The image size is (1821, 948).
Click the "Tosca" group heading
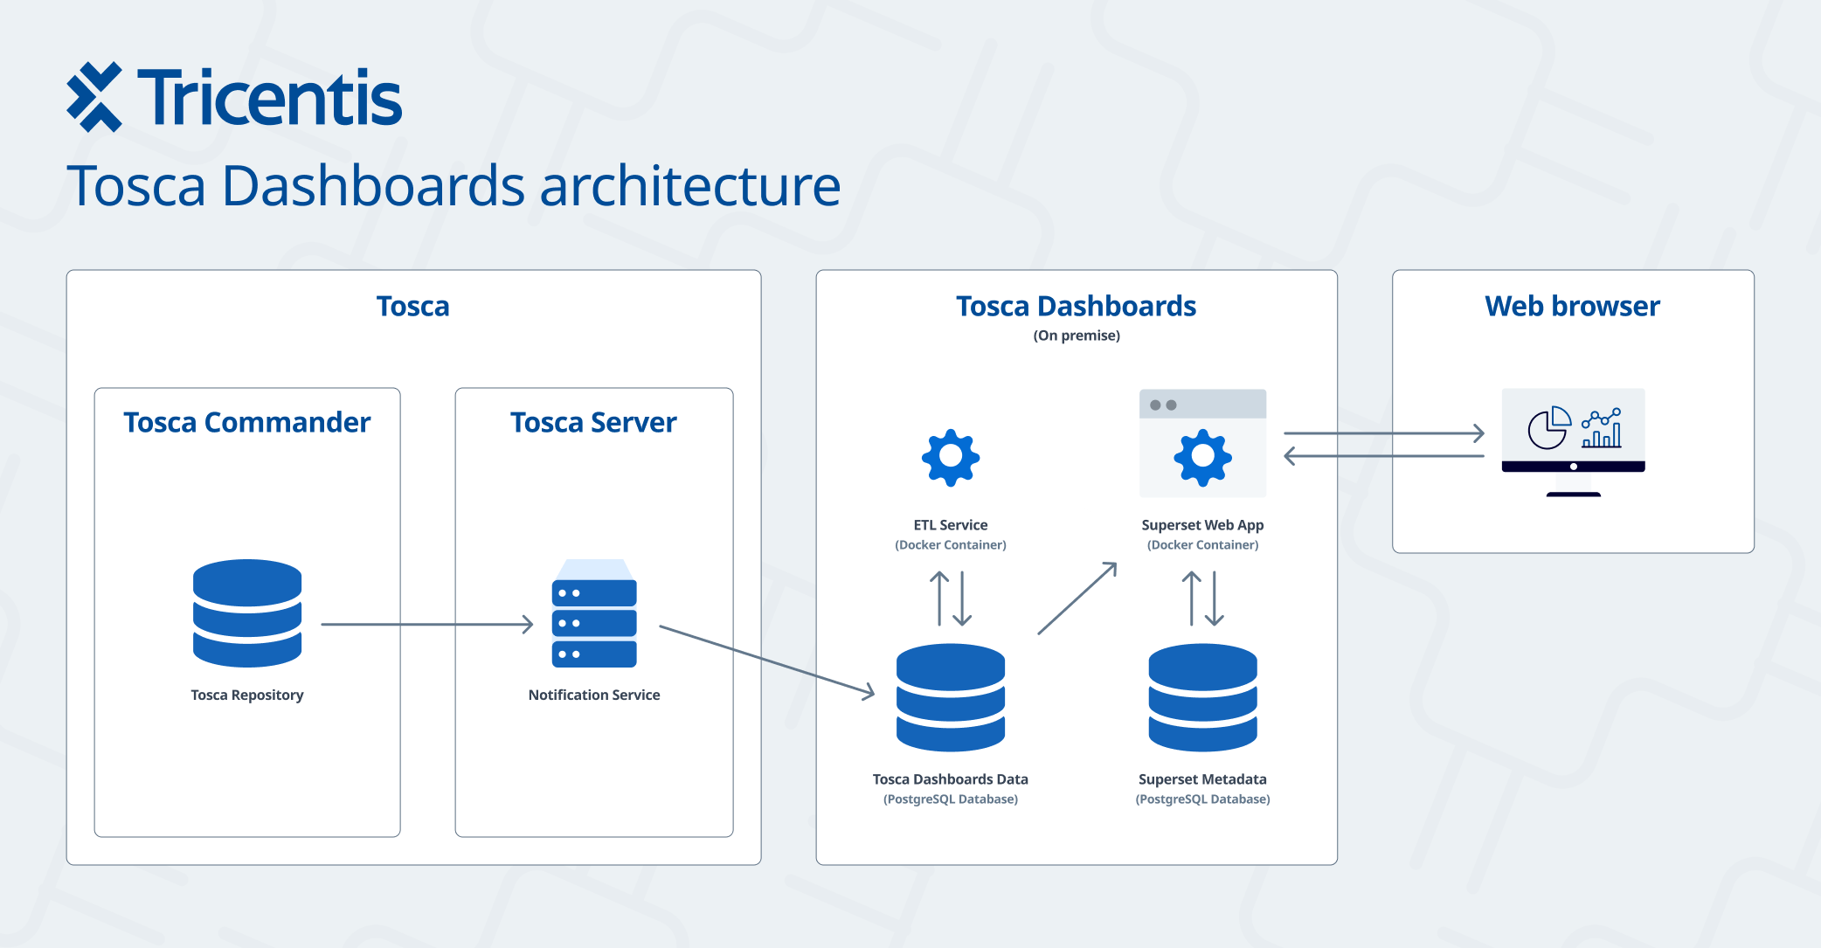tap(413, 307)
